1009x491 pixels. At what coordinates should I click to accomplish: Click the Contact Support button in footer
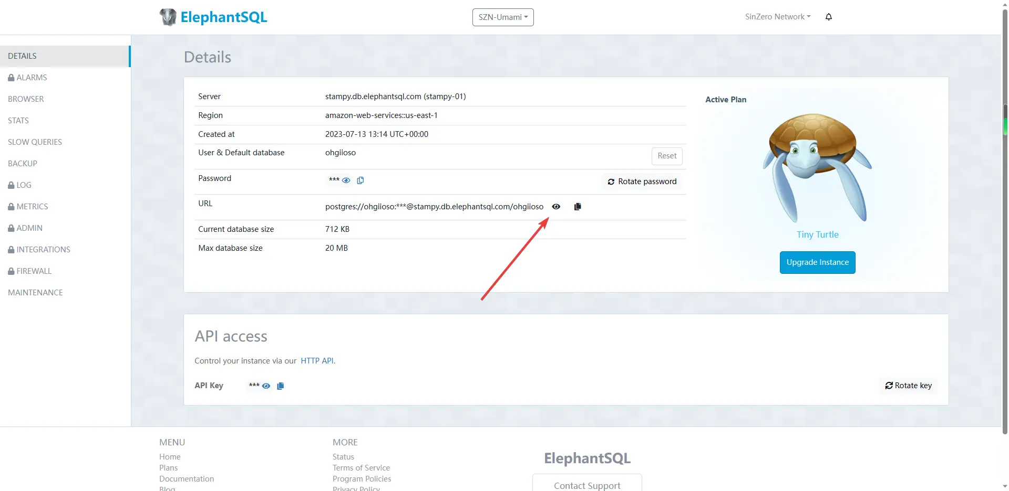(x=587, y=485)
